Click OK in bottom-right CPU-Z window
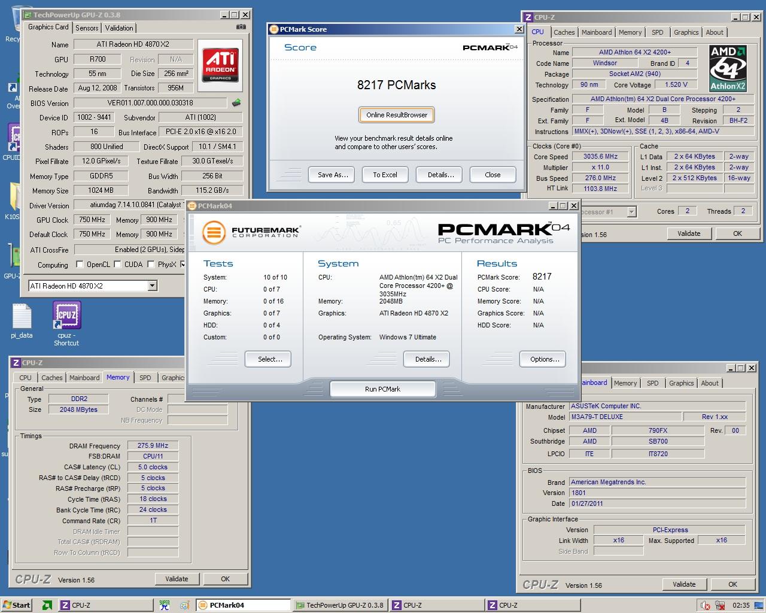Image resolution: width=766 pixels, height=613 pixels. (x=732, y=584)
